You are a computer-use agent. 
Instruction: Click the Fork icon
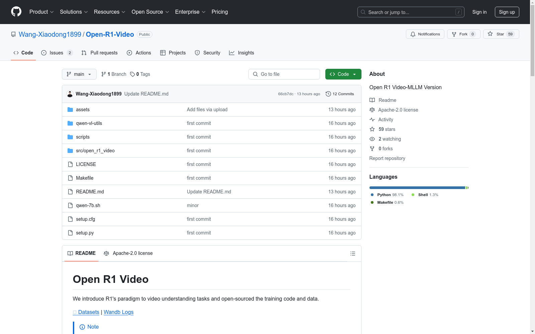point(454,34)
